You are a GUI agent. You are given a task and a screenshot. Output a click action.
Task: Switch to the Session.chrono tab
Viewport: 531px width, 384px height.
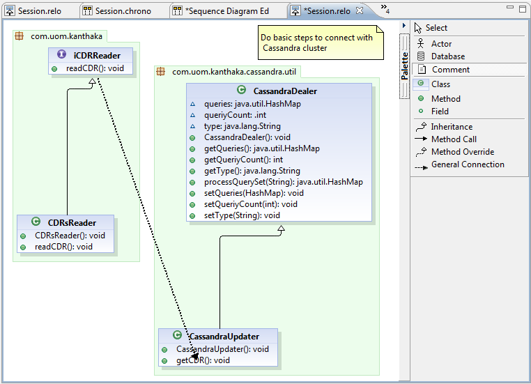pos(117,11)
